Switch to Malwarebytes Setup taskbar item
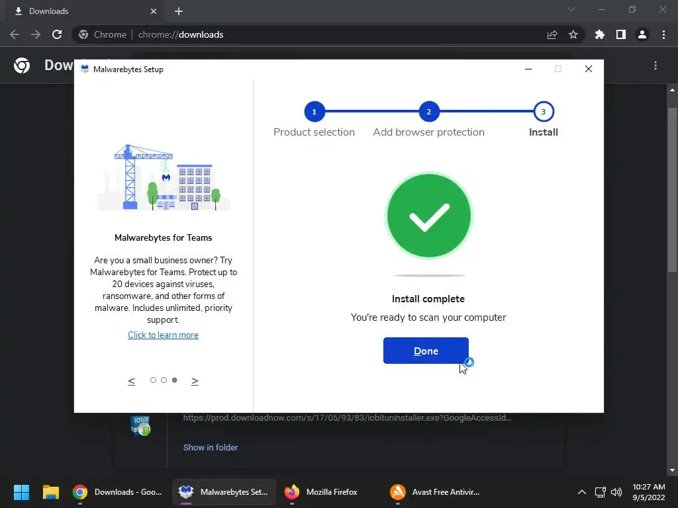The width and height of the screenshot is (678, 508). [224, 492]
